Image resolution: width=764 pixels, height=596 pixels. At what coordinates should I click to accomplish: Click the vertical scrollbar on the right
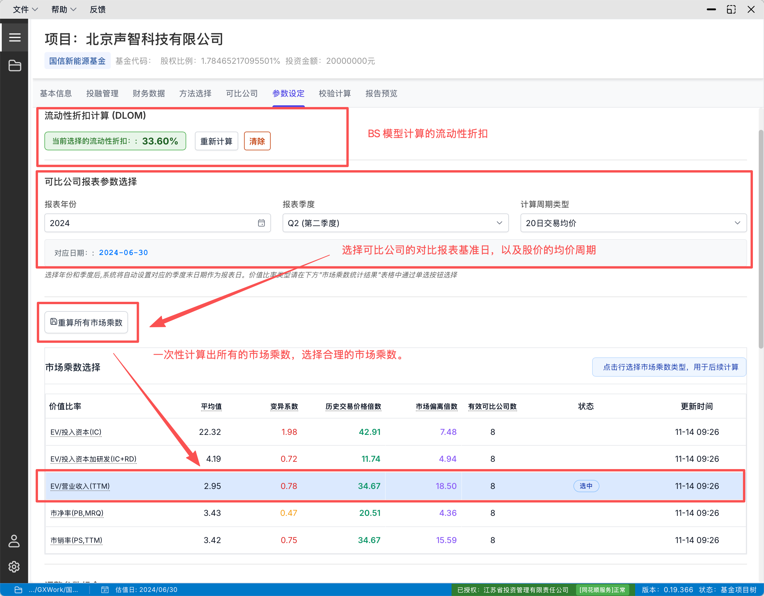tap(760, 240)
